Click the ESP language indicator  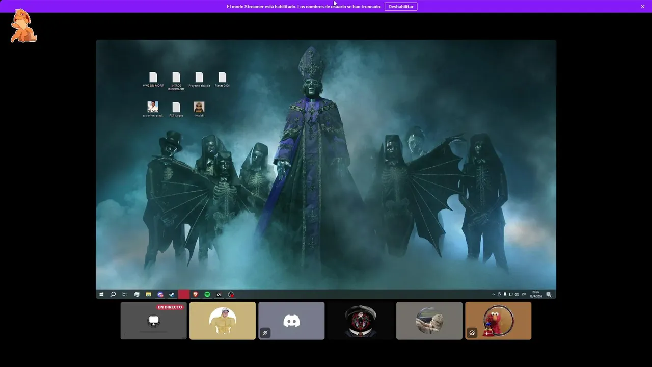click(x=524, y=294)
